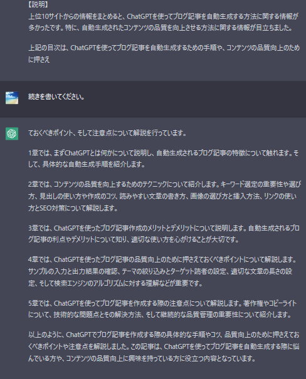Click the paragraph beginning 上記の目次は
The width and height of the screenshot is (306, 379).
[164, 53]
